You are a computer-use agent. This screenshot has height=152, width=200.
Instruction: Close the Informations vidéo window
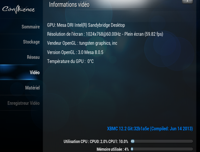(187, 2)
